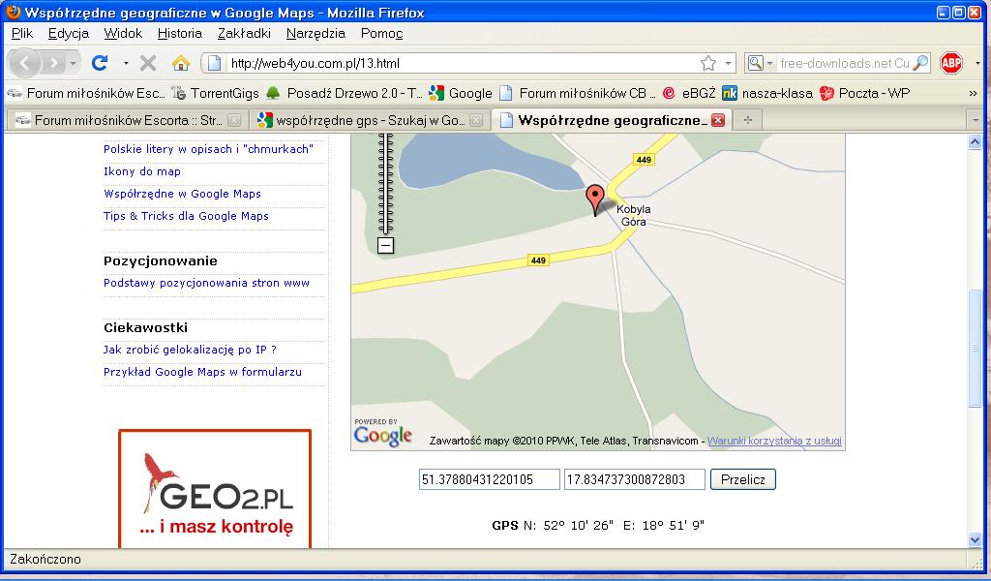
Task: Click the stop loading X icon
Action: click(148, 63)
